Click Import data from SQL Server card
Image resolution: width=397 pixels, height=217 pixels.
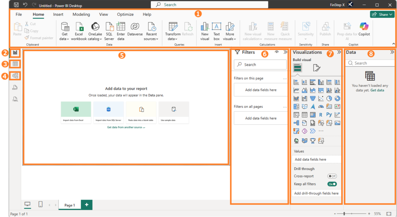click(x=109, y=112)
